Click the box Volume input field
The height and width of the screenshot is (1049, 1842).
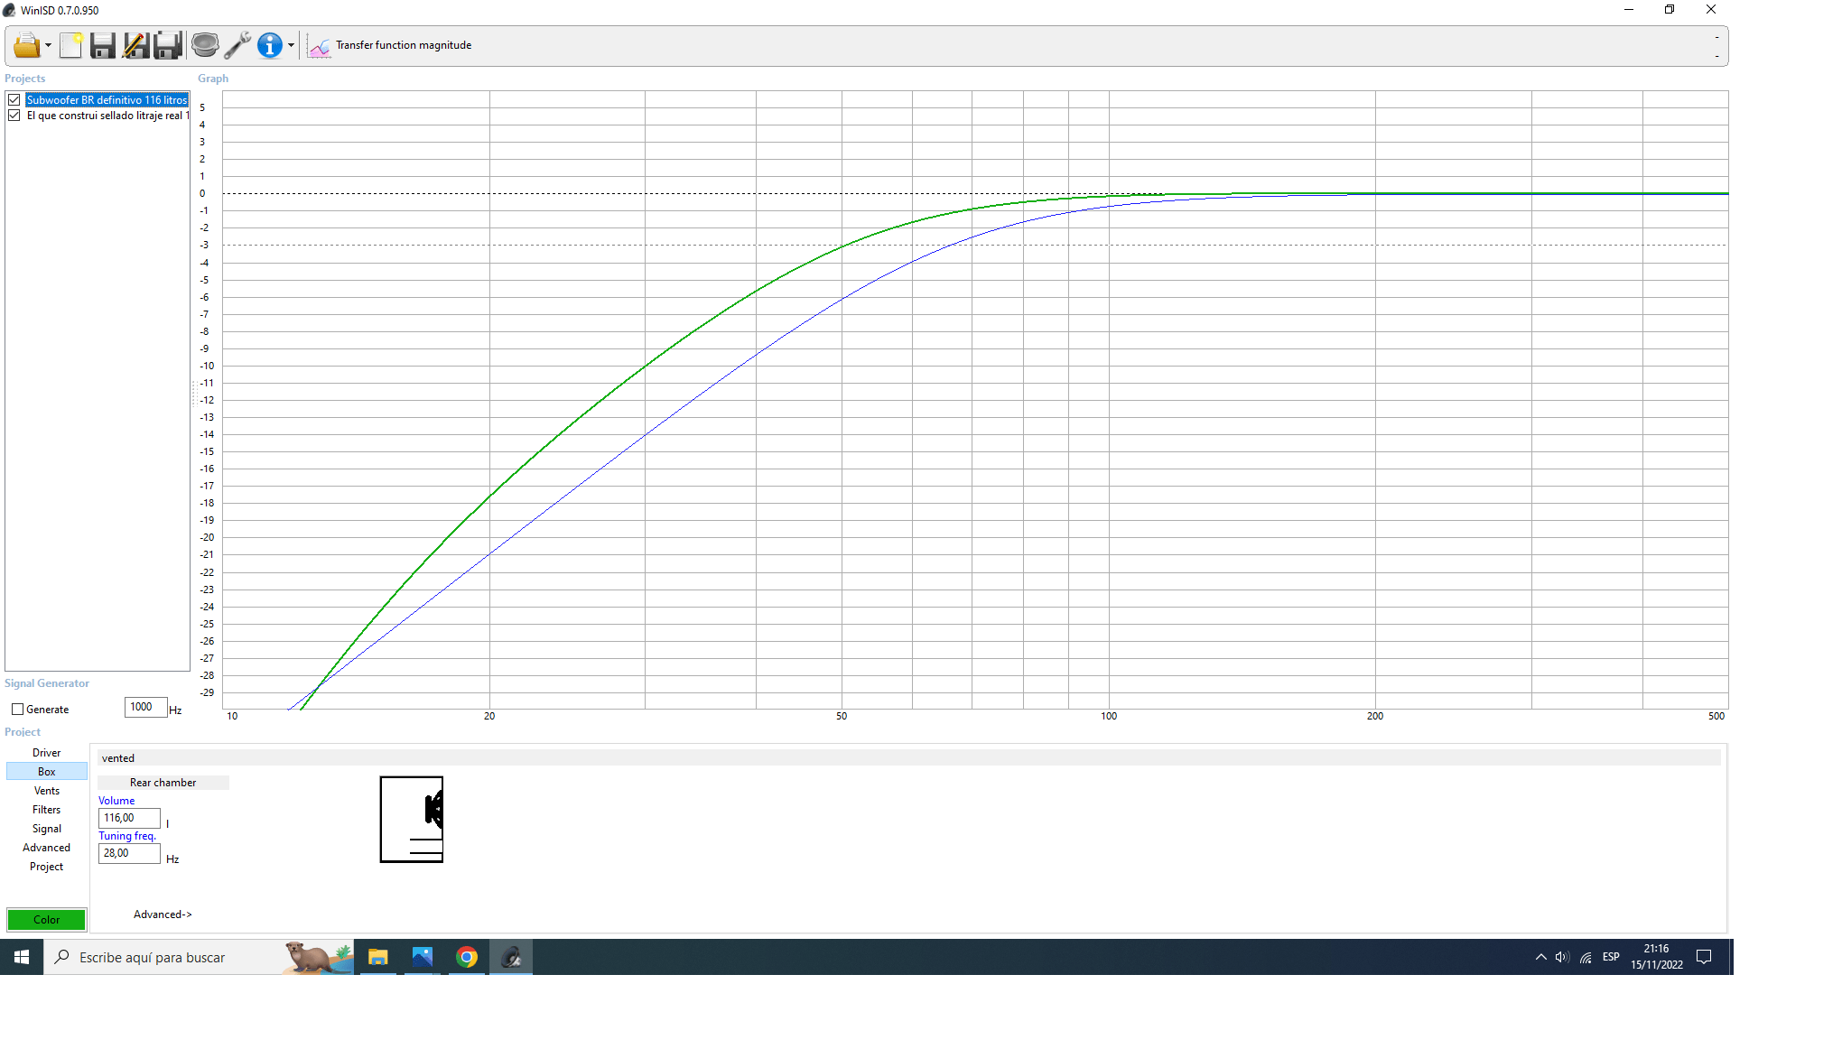129,818
